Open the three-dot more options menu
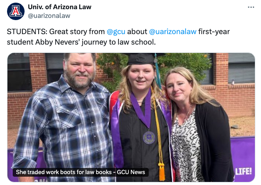 [x=251, y=7]
